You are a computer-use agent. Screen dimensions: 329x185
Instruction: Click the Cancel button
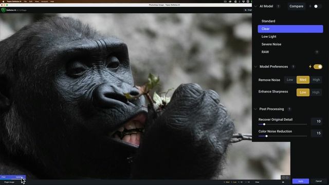[319, 181]
